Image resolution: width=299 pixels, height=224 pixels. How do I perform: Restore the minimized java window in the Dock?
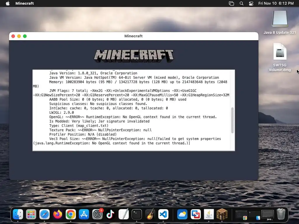coord(267,215)
